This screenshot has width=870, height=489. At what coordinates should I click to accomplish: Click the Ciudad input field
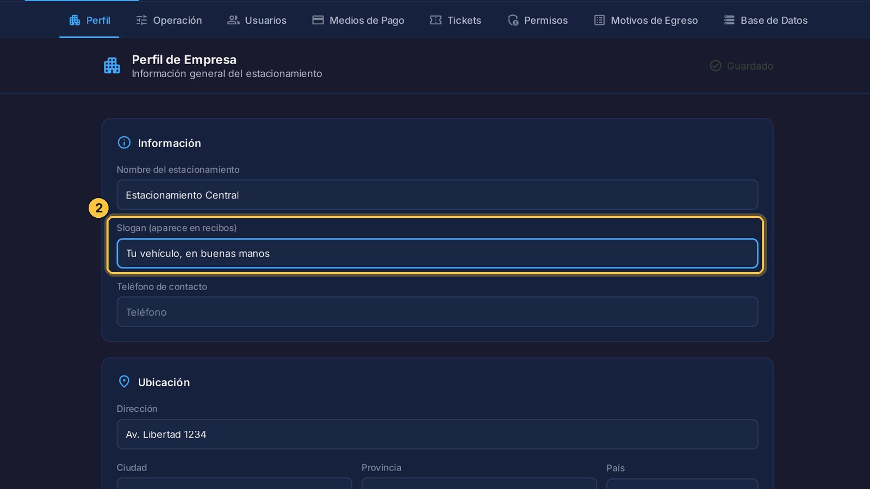pos(234,484)
